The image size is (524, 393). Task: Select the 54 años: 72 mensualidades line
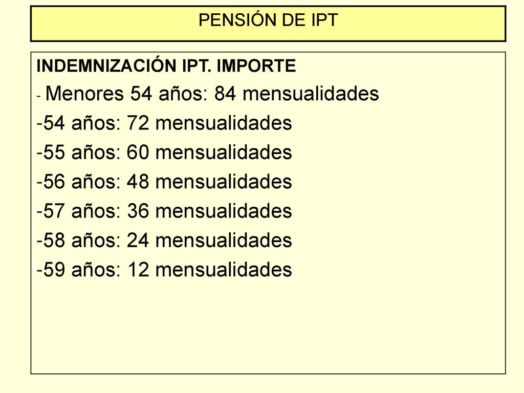click(164, 123)
